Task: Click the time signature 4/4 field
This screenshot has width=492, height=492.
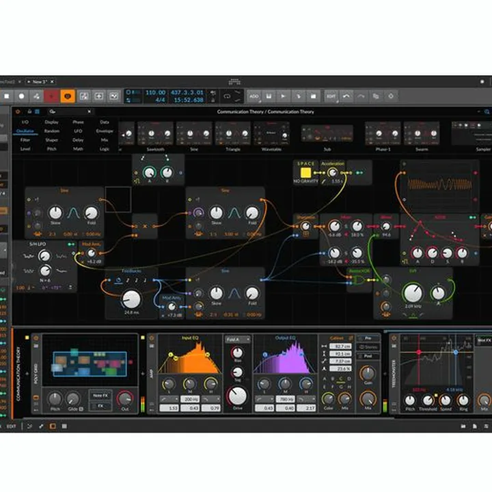Action: coord(160,100)
